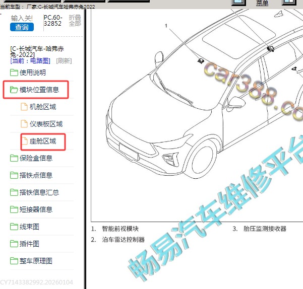Click the folder icon beside 插件图

tap(14, 244)
